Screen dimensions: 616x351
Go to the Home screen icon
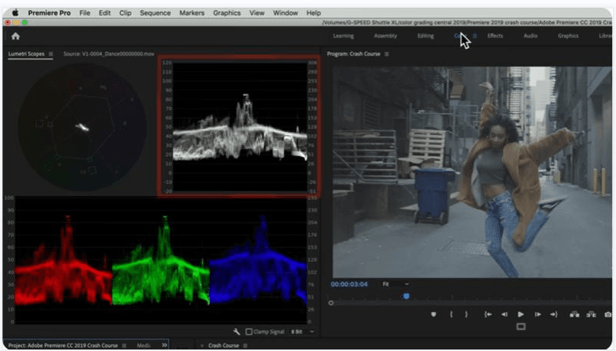[x=15, y=37]
